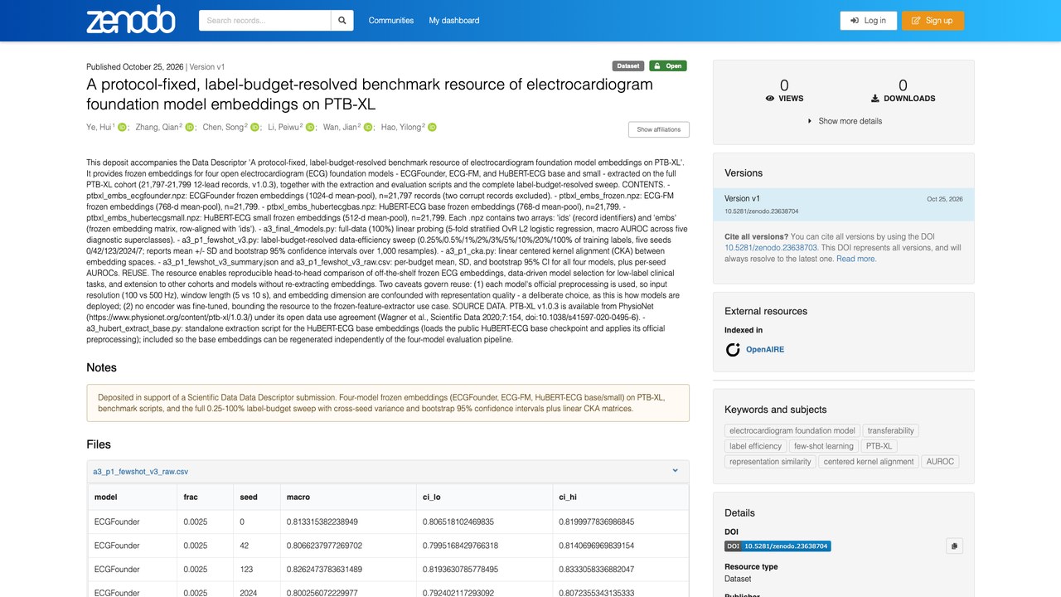1061x597 pixels.
Task: Click macro value 0.813315382238949
Action: point(322,522)
